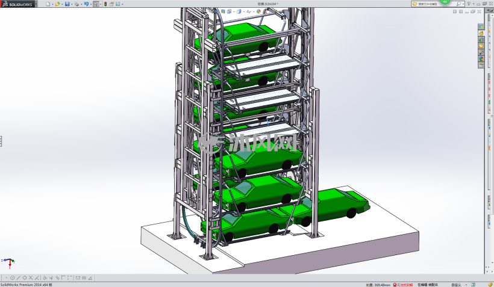Open File Explorer task pane tab
Screen dimensions: 494x287
481,46
